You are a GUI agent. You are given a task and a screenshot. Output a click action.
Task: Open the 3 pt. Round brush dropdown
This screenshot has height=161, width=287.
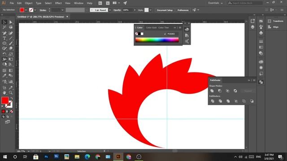point(110,10)
